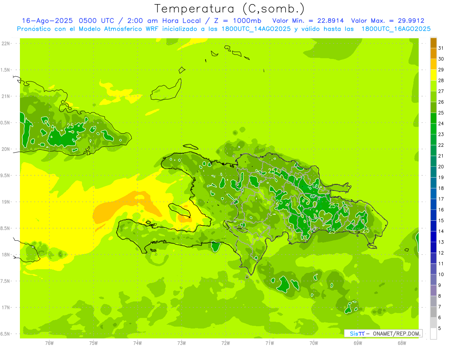This screenshot has height=348, width=451.
Task: Pick the yellow legend swatch between 28 and 29
Action: tap(433, 75)
